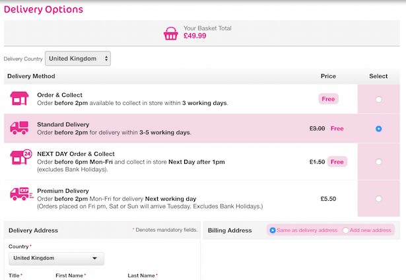
Task: Click the Premium Delivery £5.50 price
Action: pyautogui.click(x=328, y=198)
